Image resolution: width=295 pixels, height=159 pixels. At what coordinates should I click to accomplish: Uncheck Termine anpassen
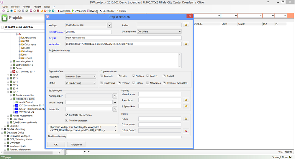pyautogui.click(x=67, y=120)
